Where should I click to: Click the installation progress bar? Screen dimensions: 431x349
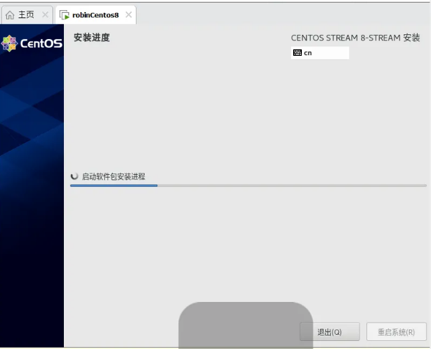[249, 186]
